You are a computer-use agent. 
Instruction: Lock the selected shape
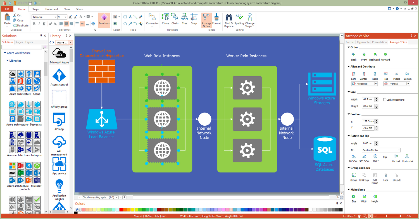pyautogui.click(x=386, y=177)
